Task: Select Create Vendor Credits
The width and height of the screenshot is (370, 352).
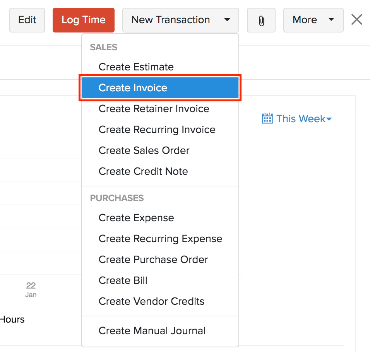Action: (151, 301)
